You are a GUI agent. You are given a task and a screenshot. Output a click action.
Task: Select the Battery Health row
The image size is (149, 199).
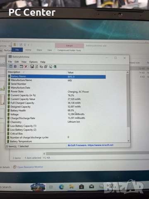(x=57, y=110)
